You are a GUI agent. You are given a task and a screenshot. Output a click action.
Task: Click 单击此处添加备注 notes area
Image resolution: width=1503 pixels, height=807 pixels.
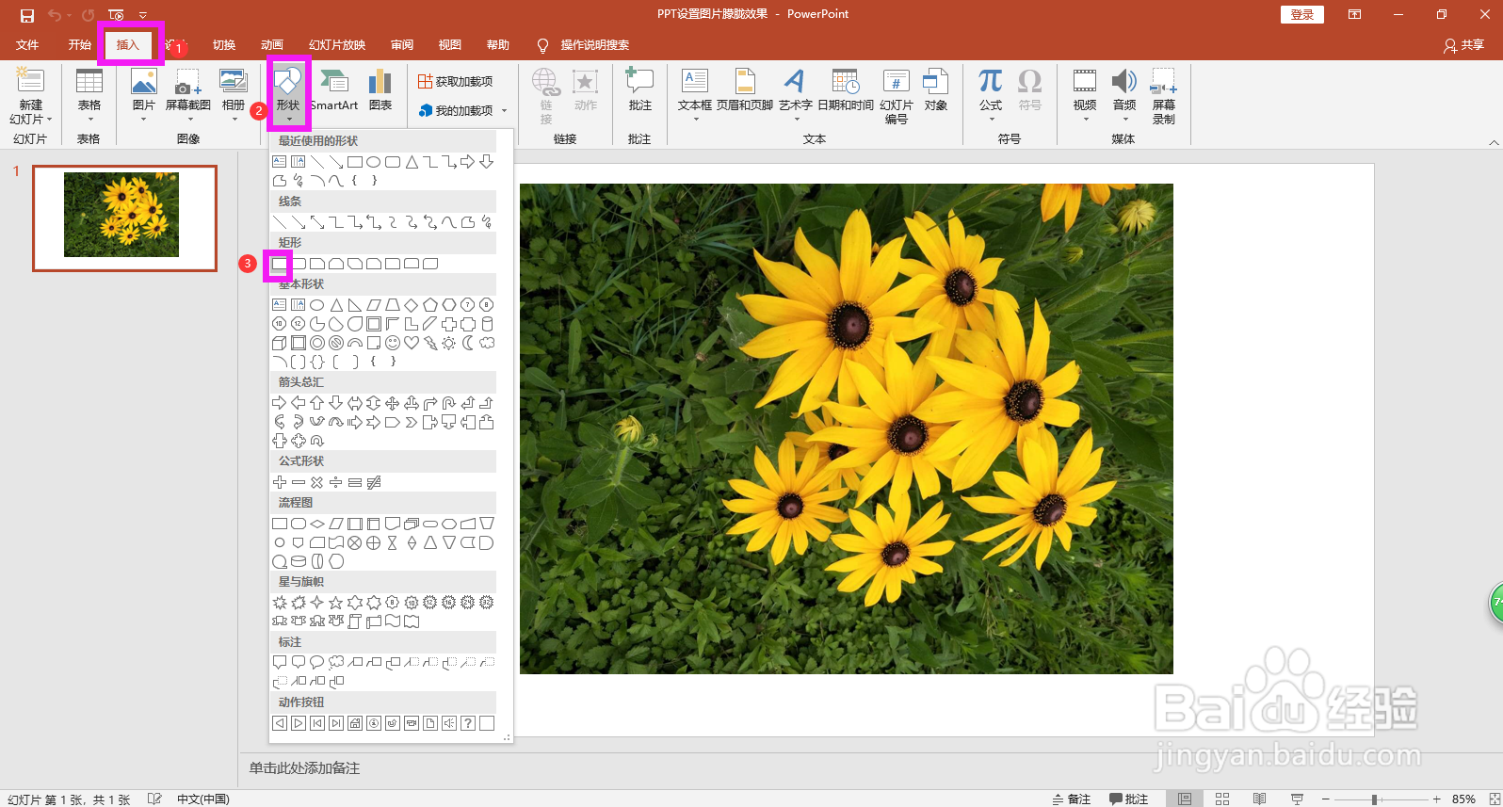point(304,768)
